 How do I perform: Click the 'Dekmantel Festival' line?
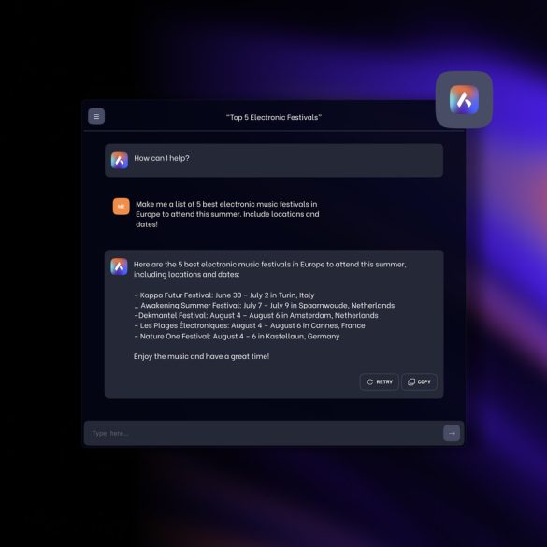pyautogui.click(x=256, y=315)
